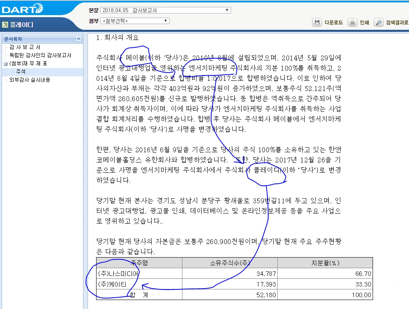Viewport: 409px width, 309px height.
Task: Click the 17,393 shares cell
Action: (x=230, y=284)
